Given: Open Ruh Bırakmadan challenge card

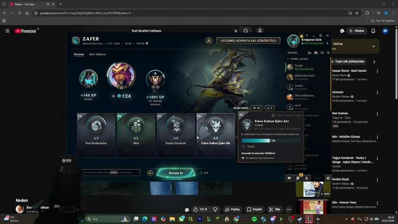Looking at the screenshot, I should coord(96,136).
